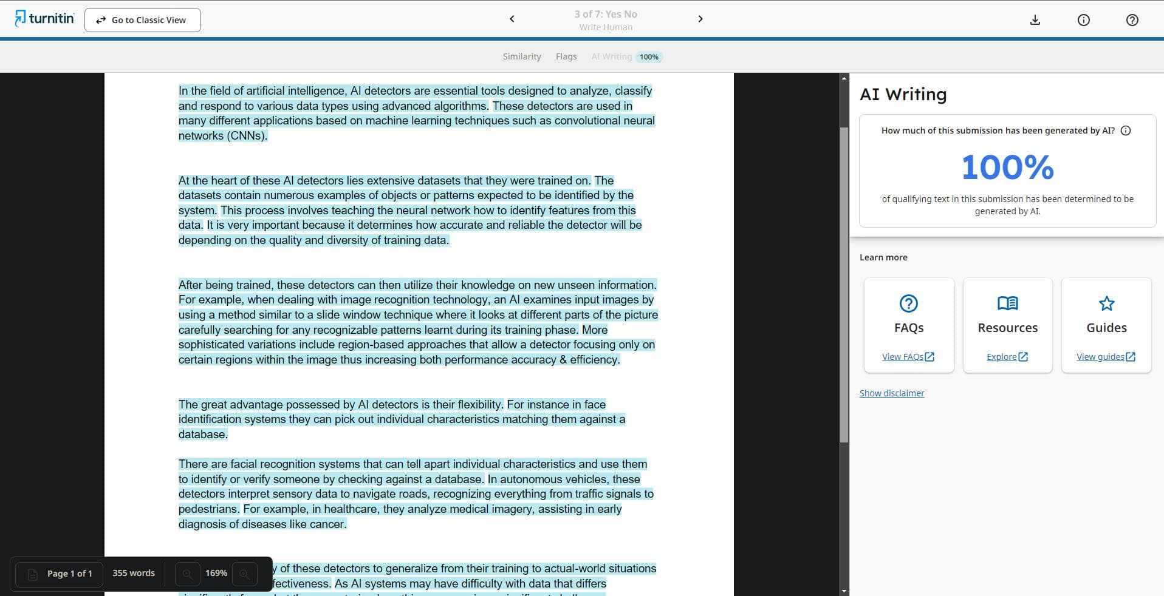
Task: Click info icon beside AI question
Action: pos(1126,130)
